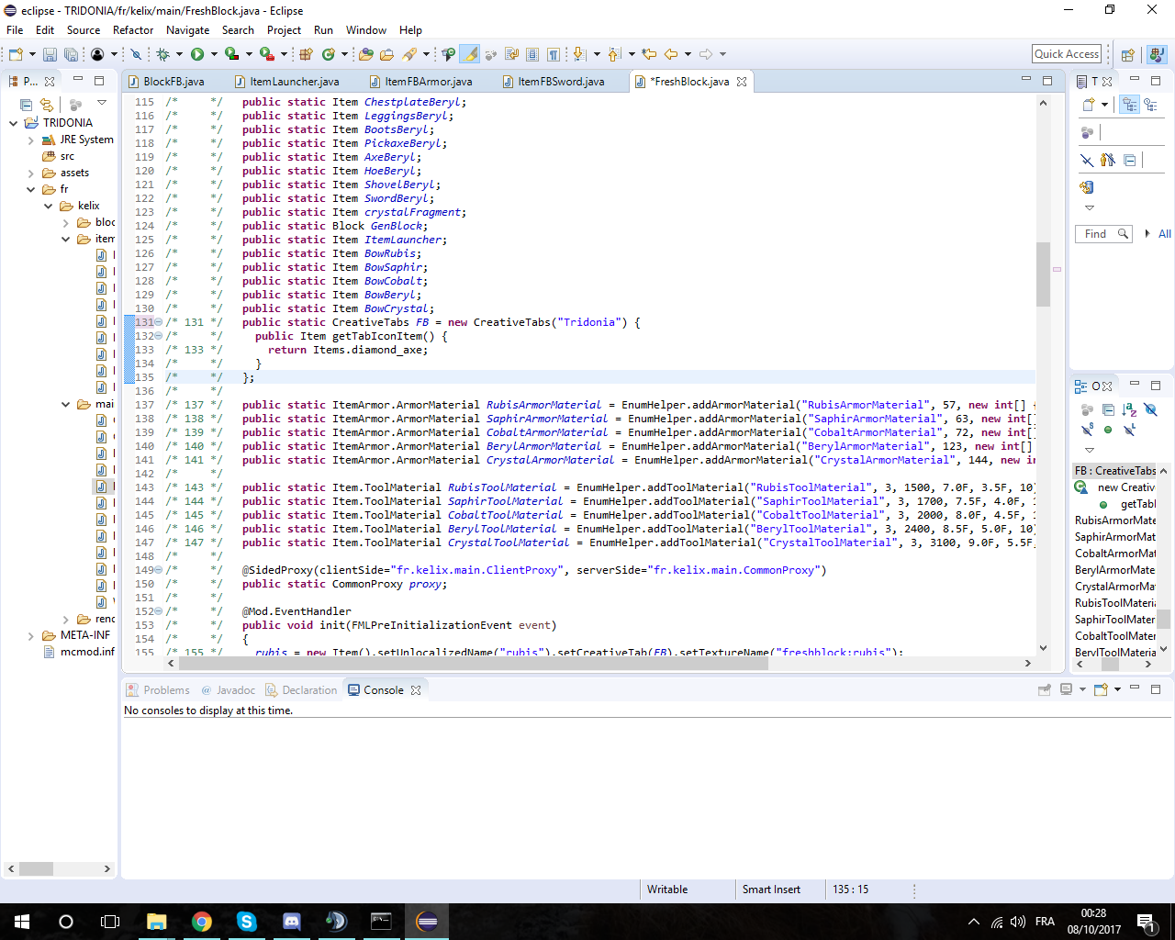Viewport: 1175px width, 940px height.
Task: Toggle Show Whitespace Characters button
Action: click(554, 54)
